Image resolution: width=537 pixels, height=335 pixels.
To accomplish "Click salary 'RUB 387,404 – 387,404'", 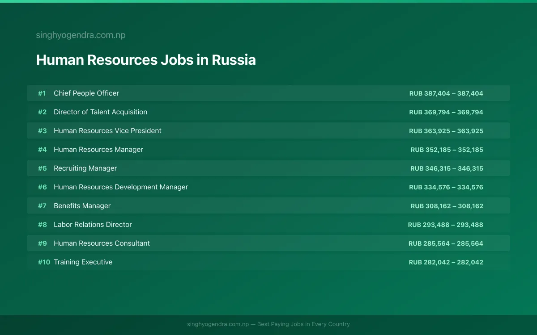I will coord(446,93).
